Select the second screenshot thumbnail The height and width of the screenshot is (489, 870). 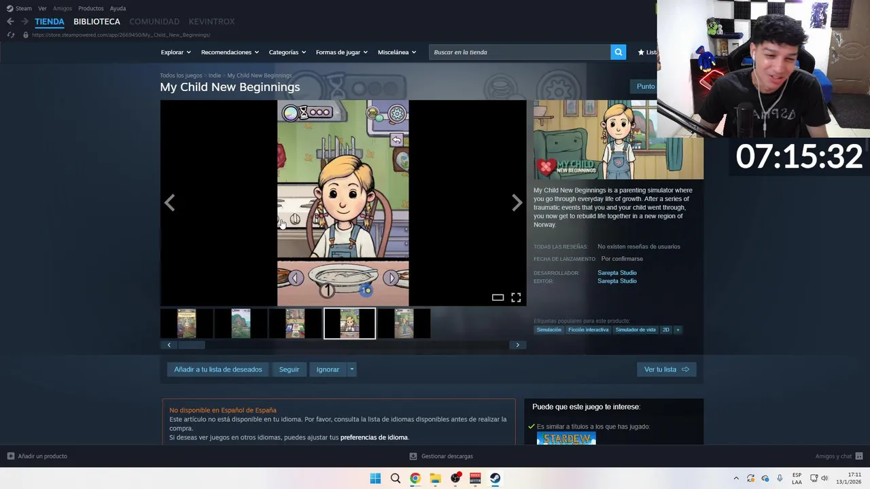point(241,323)
